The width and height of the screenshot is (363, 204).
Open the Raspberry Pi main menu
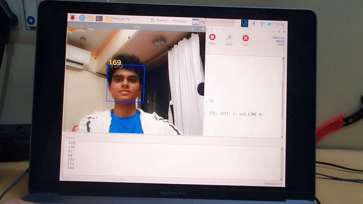pyautogui.click(x=73, y=18)
